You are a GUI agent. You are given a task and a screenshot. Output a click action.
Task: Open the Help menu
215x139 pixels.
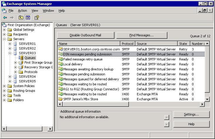tap(62, 11)
